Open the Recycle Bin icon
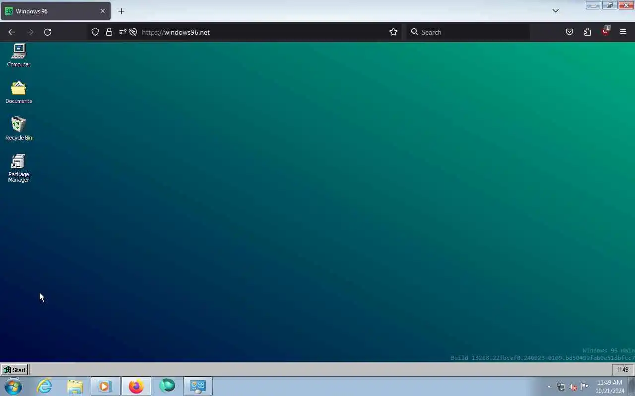The height and width of the screenshot is (396, 635). pyautogui.click(x=18, y=129)
